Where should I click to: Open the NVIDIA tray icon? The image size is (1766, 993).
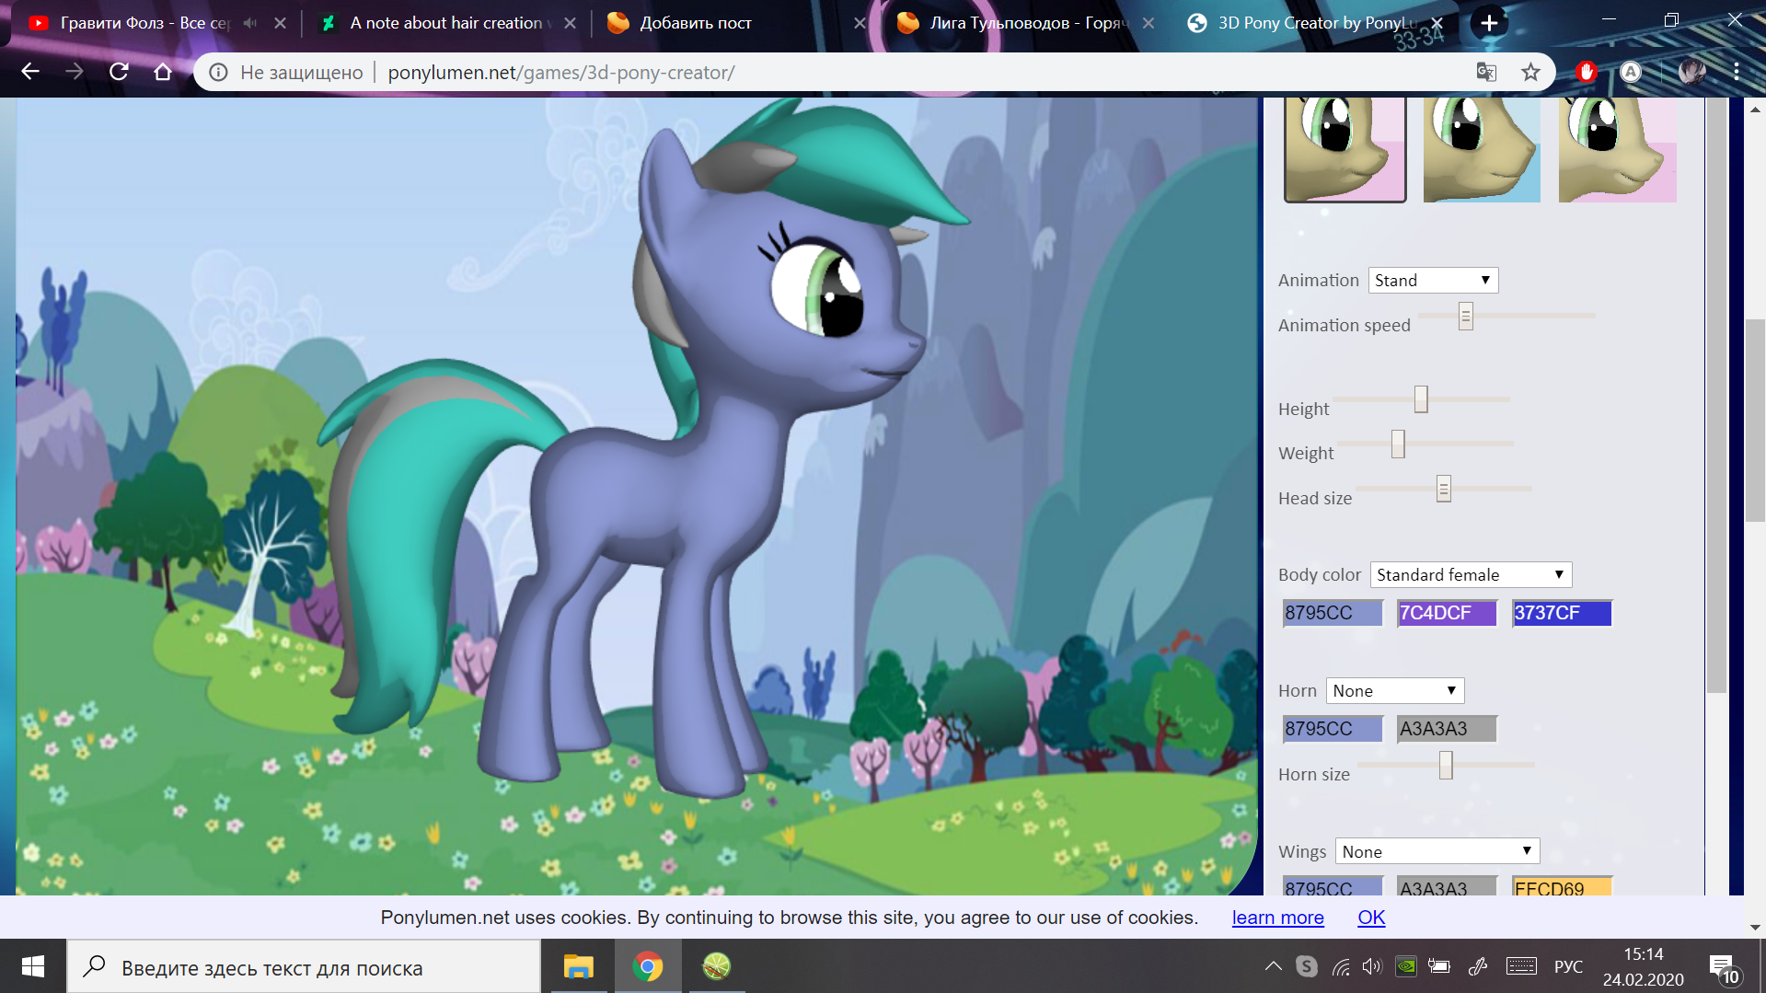tap(1406, 966)
